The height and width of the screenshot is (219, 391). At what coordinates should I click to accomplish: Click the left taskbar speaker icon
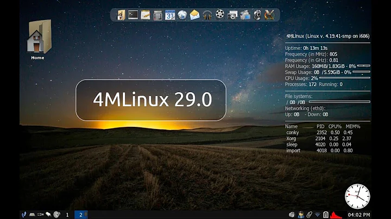(x=56, y=215)
